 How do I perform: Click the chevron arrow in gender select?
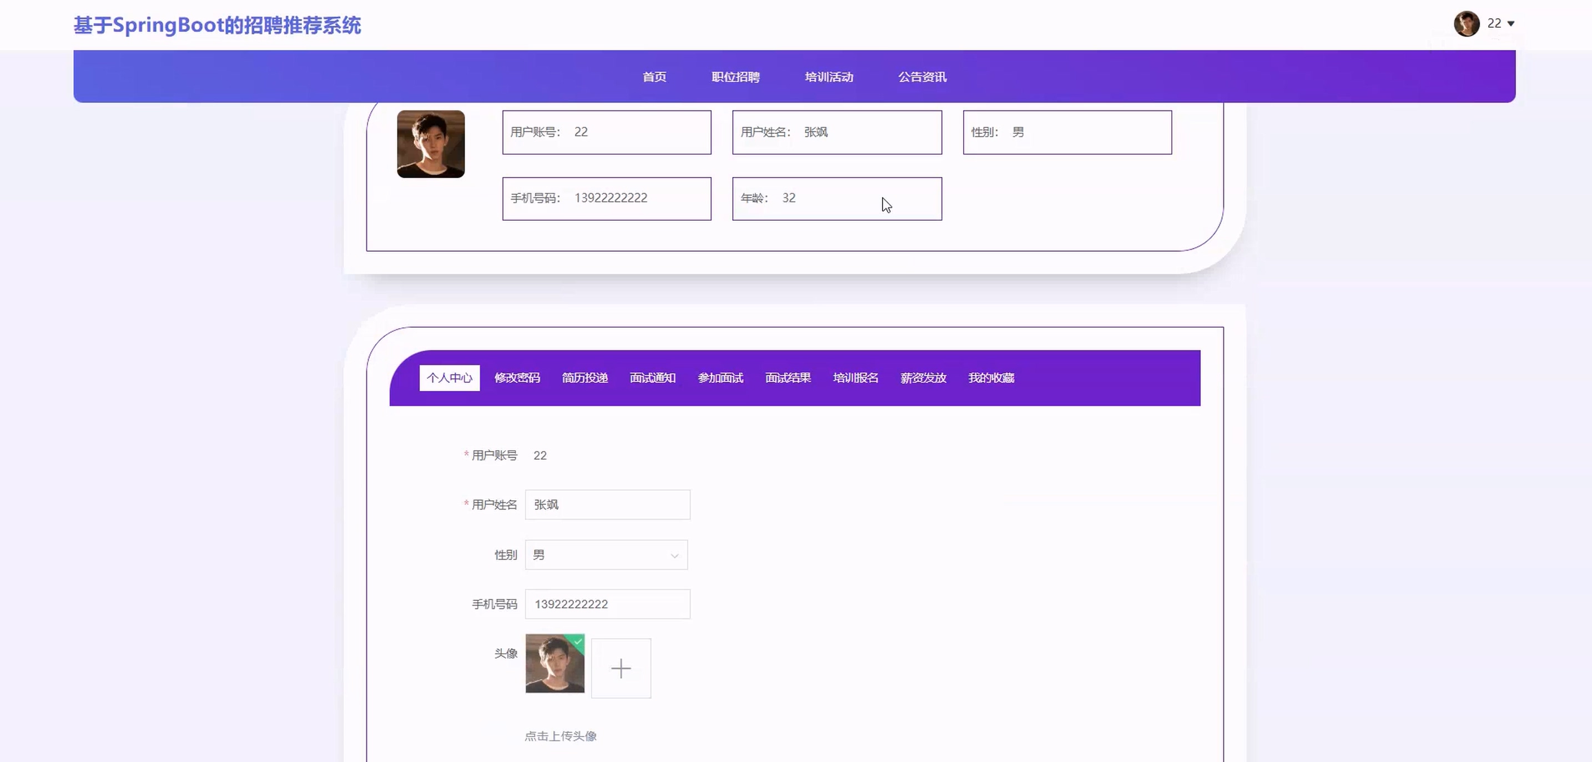point(674,555)
